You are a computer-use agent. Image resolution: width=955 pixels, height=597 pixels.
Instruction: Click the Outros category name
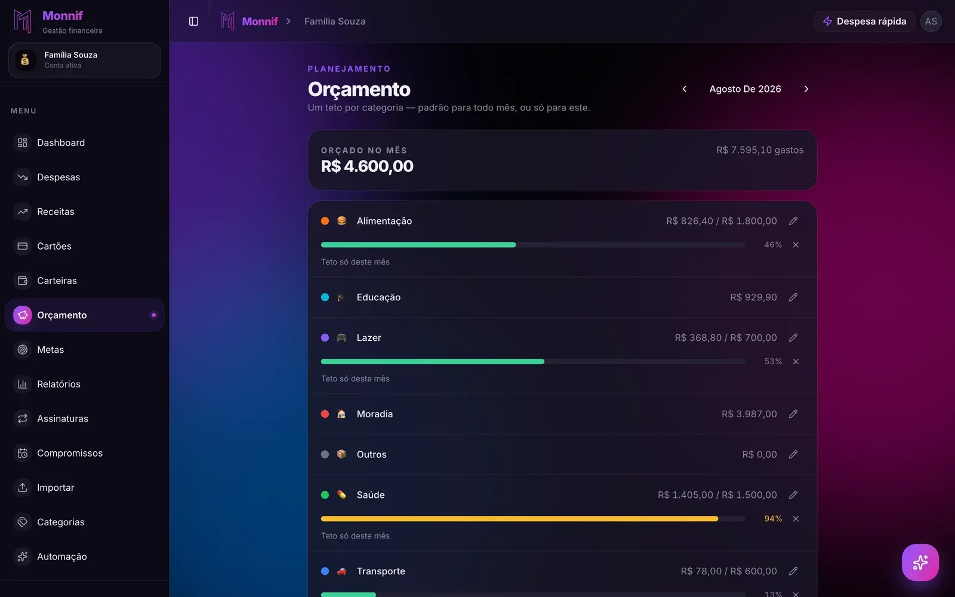click(x=371, y=454)
